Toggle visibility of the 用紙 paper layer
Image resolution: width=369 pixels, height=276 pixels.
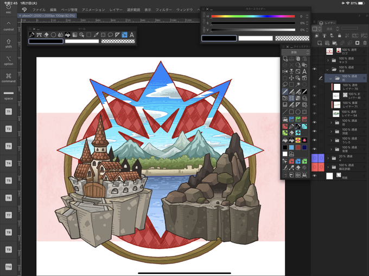pos(314,176)
